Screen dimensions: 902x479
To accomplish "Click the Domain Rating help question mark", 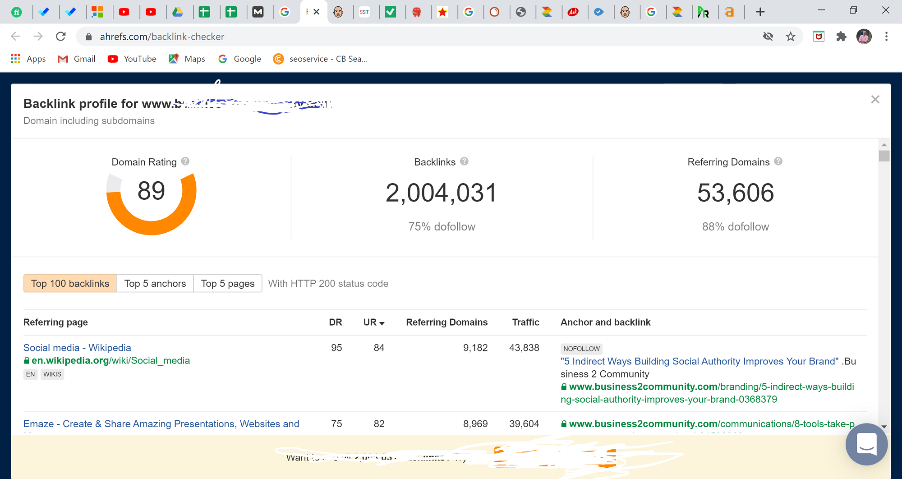I will (185, 161).
